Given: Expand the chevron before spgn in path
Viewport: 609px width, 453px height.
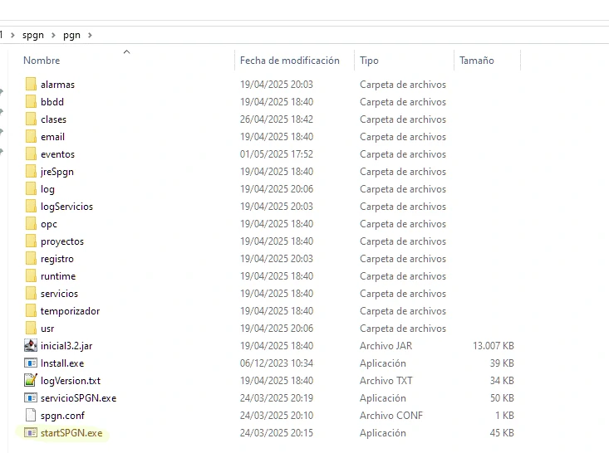Looking at the screenshot, I should (13, 36).
